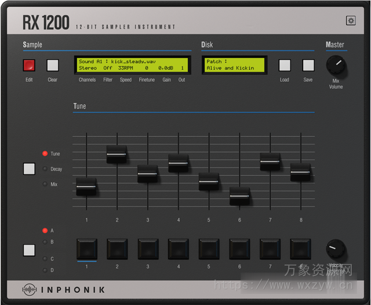This screenshot has height=305, width=371.
Task: Select bank B indicator
Action: click(x=45, y=242)
